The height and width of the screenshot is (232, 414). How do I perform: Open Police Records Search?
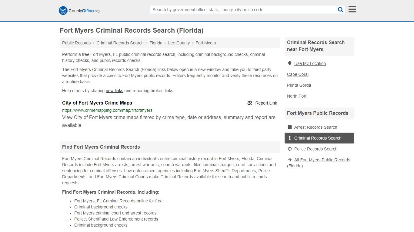[x=316, y=149]
